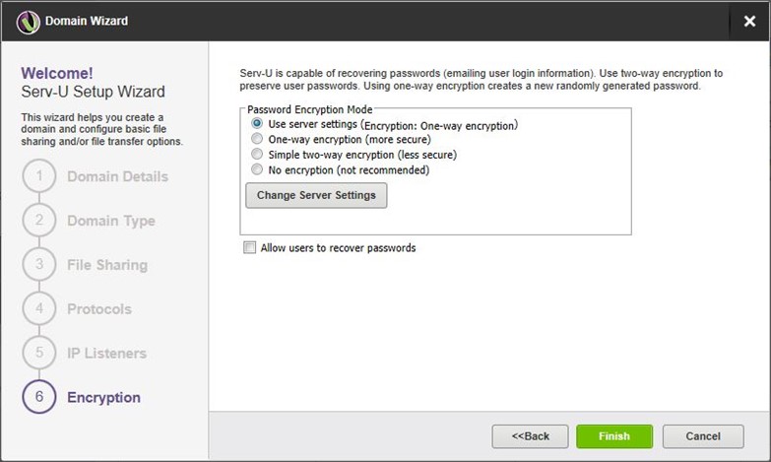Cancel the setup wizard
This screenshot has width=771, height=462.
coord(703,436)
